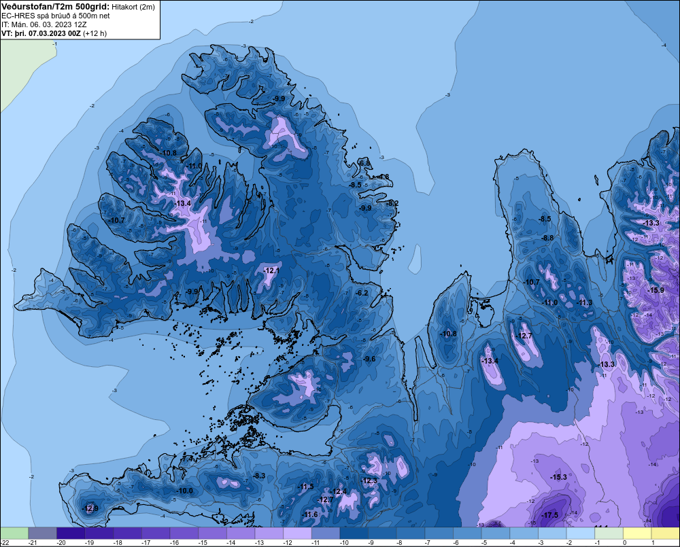Click the -15.9 temperature value
This screenshot has height=547, width=680.
click(x=656, y=290)
